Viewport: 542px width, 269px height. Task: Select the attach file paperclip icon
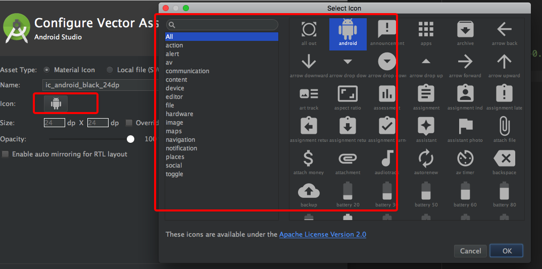pyautogui.click(x=504, y=126)
